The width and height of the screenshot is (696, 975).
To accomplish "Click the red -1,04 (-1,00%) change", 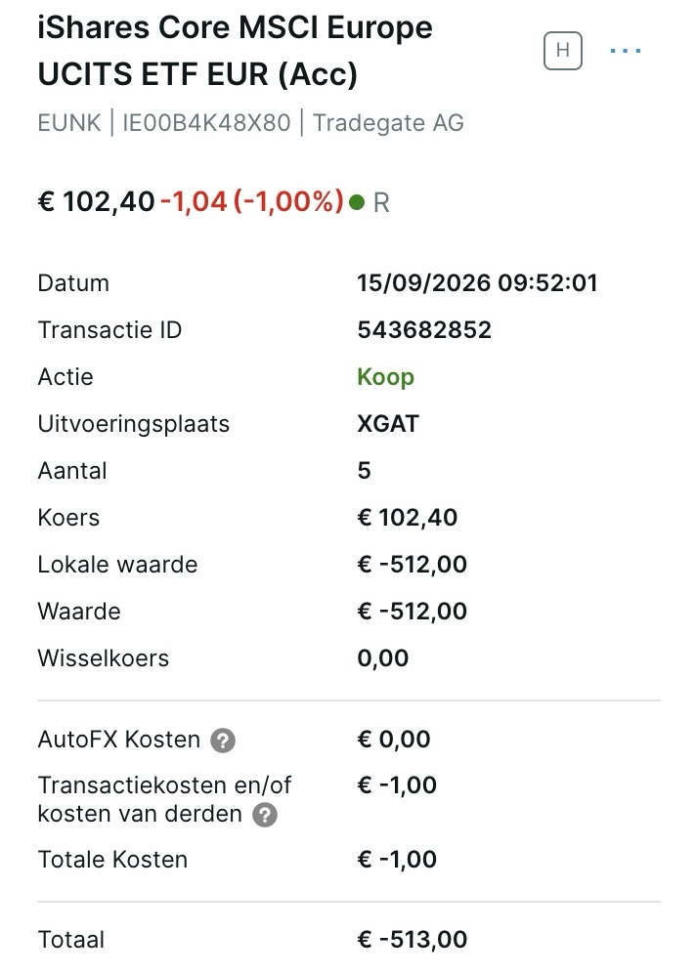I will tap(252, 201).
